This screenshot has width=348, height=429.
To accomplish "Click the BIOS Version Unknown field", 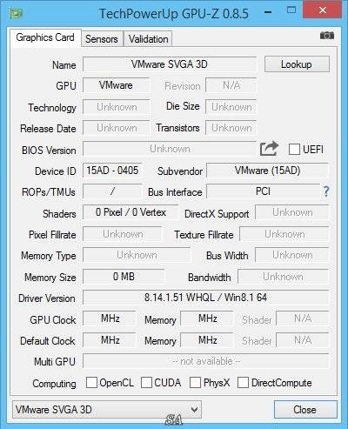I will pyautogui.click(x=170, y=149).
